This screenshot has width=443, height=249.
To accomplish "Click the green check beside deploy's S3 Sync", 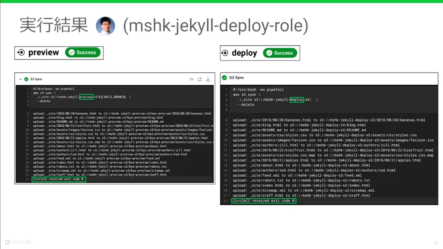I will point(225,78).
